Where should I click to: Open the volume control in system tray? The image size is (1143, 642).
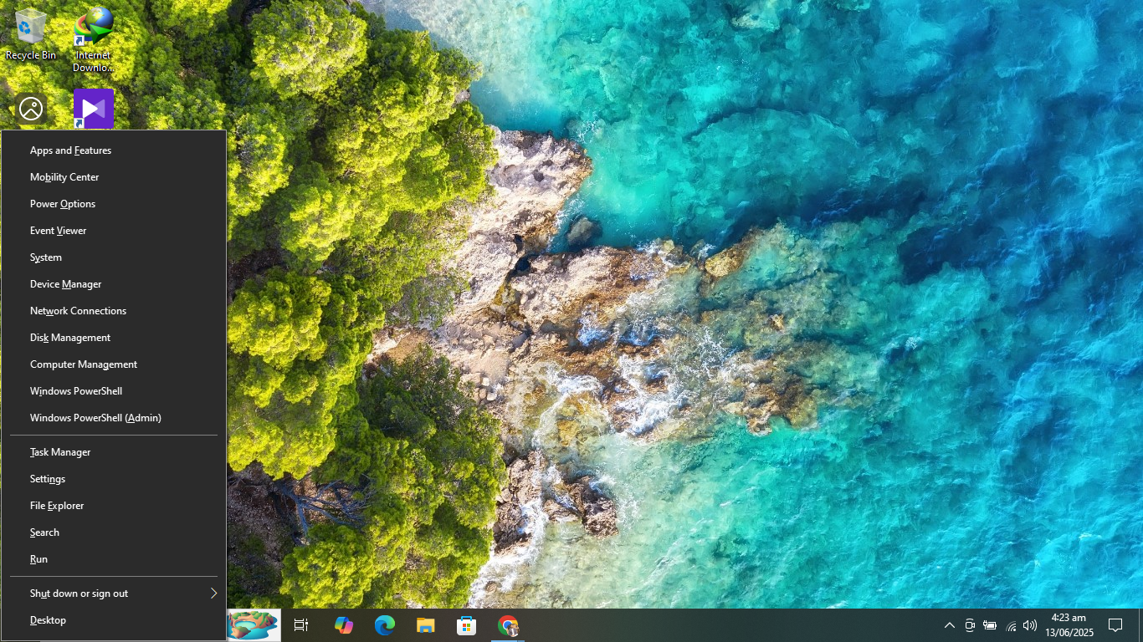pyautogui.click(x=1030, y=625)
